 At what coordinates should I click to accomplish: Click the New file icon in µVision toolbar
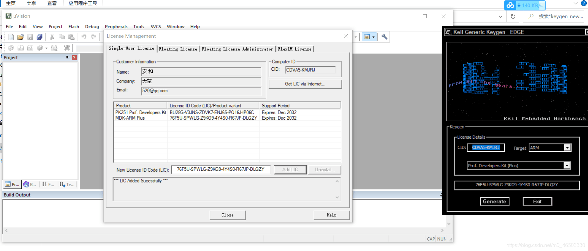(x=11, y=37)
